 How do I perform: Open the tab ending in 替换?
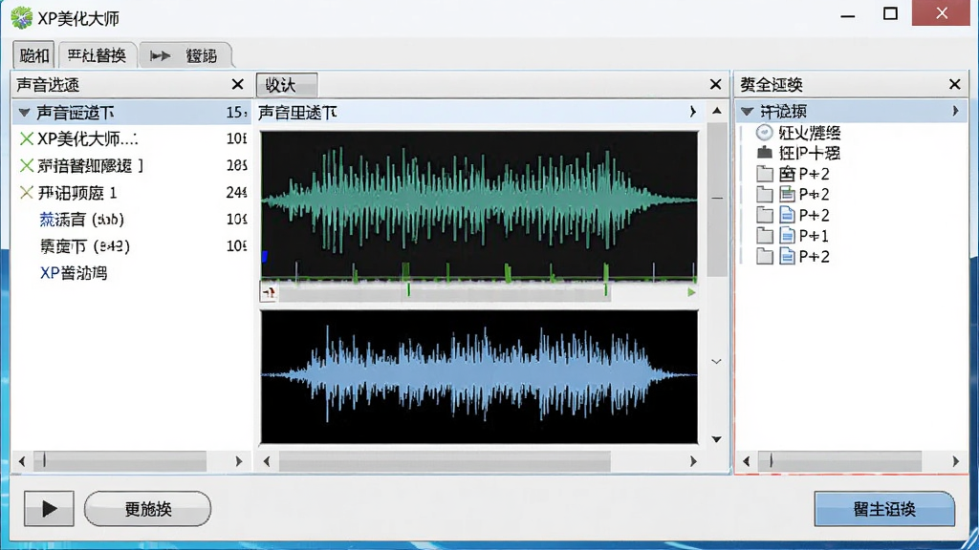tap(97, 54)
